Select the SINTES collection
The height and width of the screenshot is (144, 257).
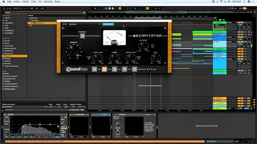(7, 18)
